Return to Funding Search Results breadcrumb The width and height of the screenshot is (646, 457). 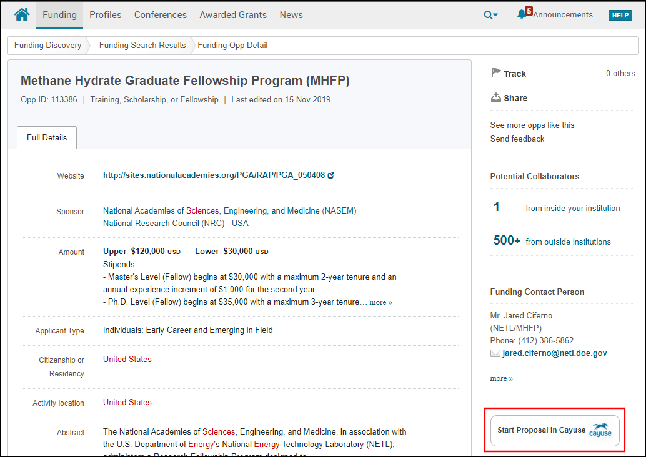point(142,46)
